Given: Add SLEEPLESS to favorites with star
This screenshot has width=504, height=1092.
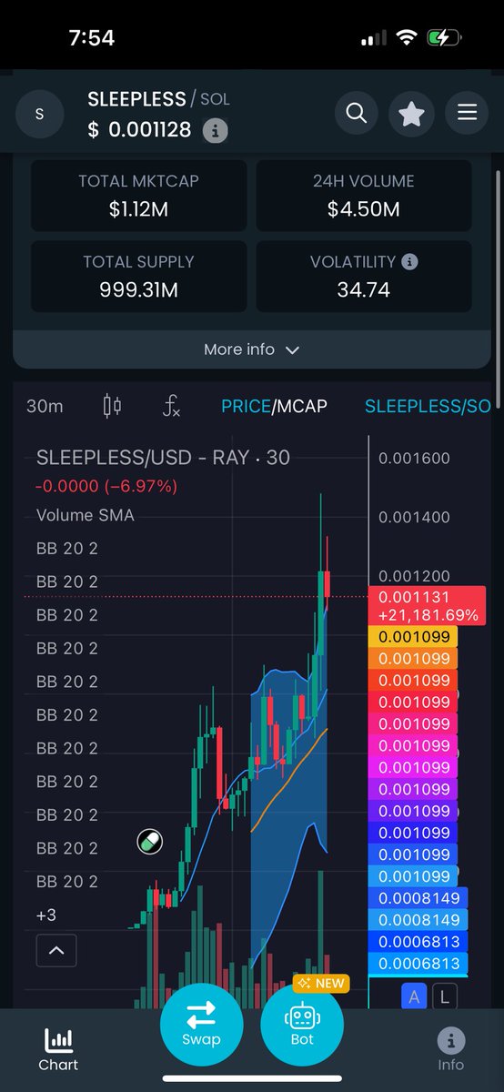Looking at the screenshot, I should point(411,113).
